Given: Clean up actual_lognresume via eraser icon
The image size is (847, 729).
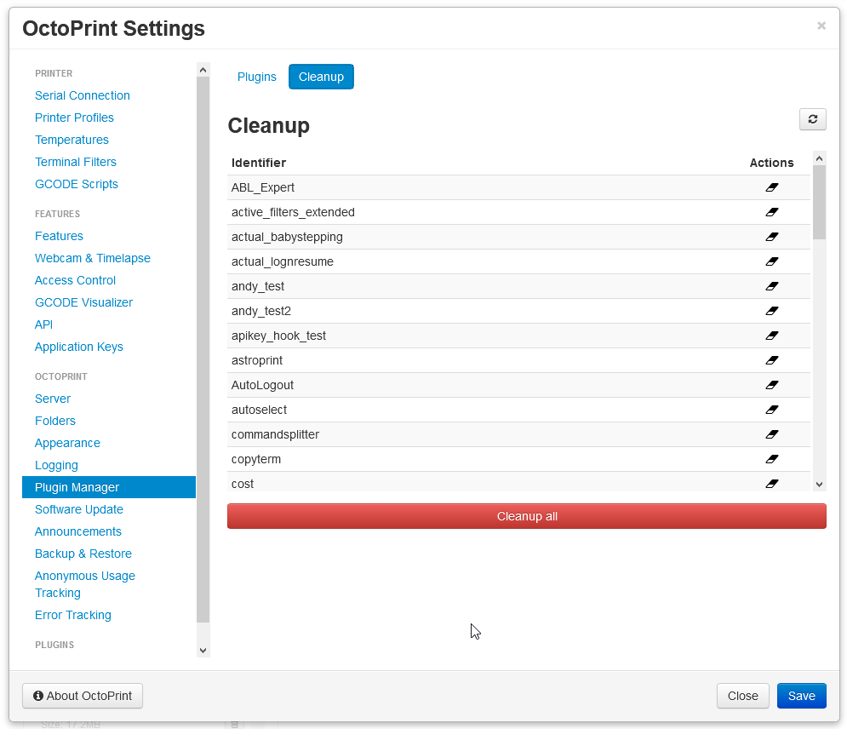Looking at the screenshot, I should tap(771, 261).
